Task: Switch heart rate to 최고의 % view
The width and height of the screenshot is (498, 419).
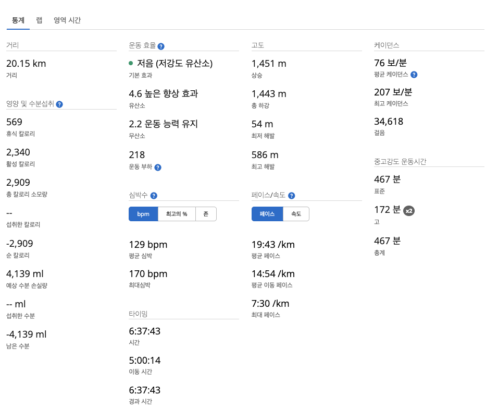Action: tap(177, 214)
